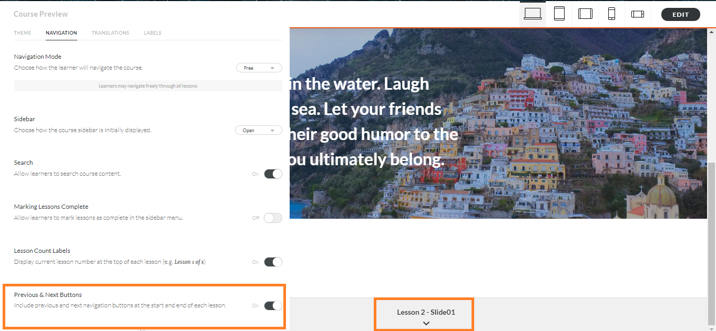Image resolution: width=716 pixels, height=331 pixels.
Task: Switch to phone portrait preview icon
Action: tap(611, 14)
